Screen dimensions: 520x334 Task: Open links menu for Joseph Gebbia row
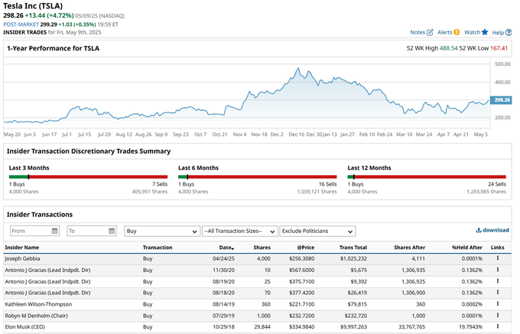click(x=498, y=259)
